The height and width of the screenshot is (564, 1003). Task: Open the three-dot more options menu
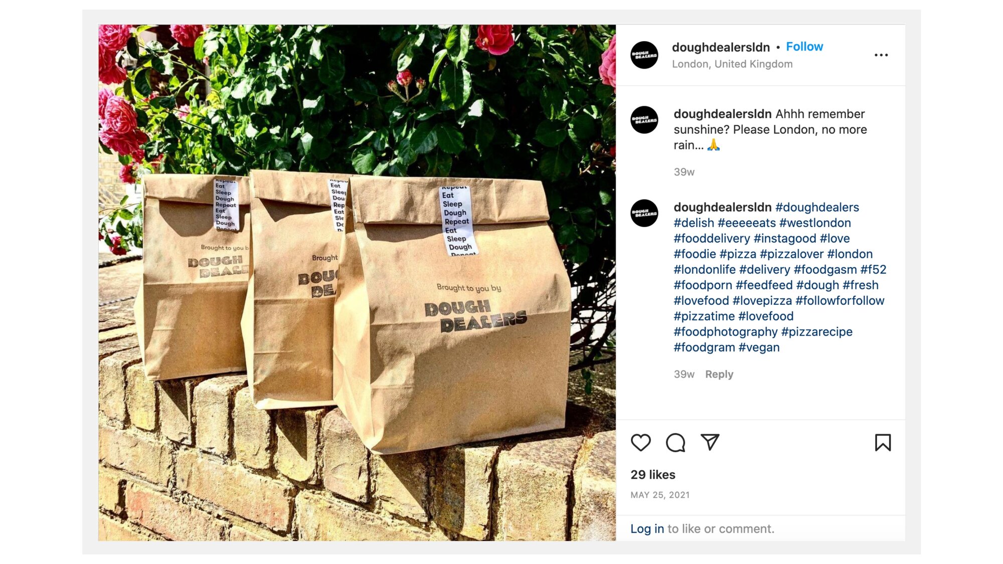click(x=881, y=55)
